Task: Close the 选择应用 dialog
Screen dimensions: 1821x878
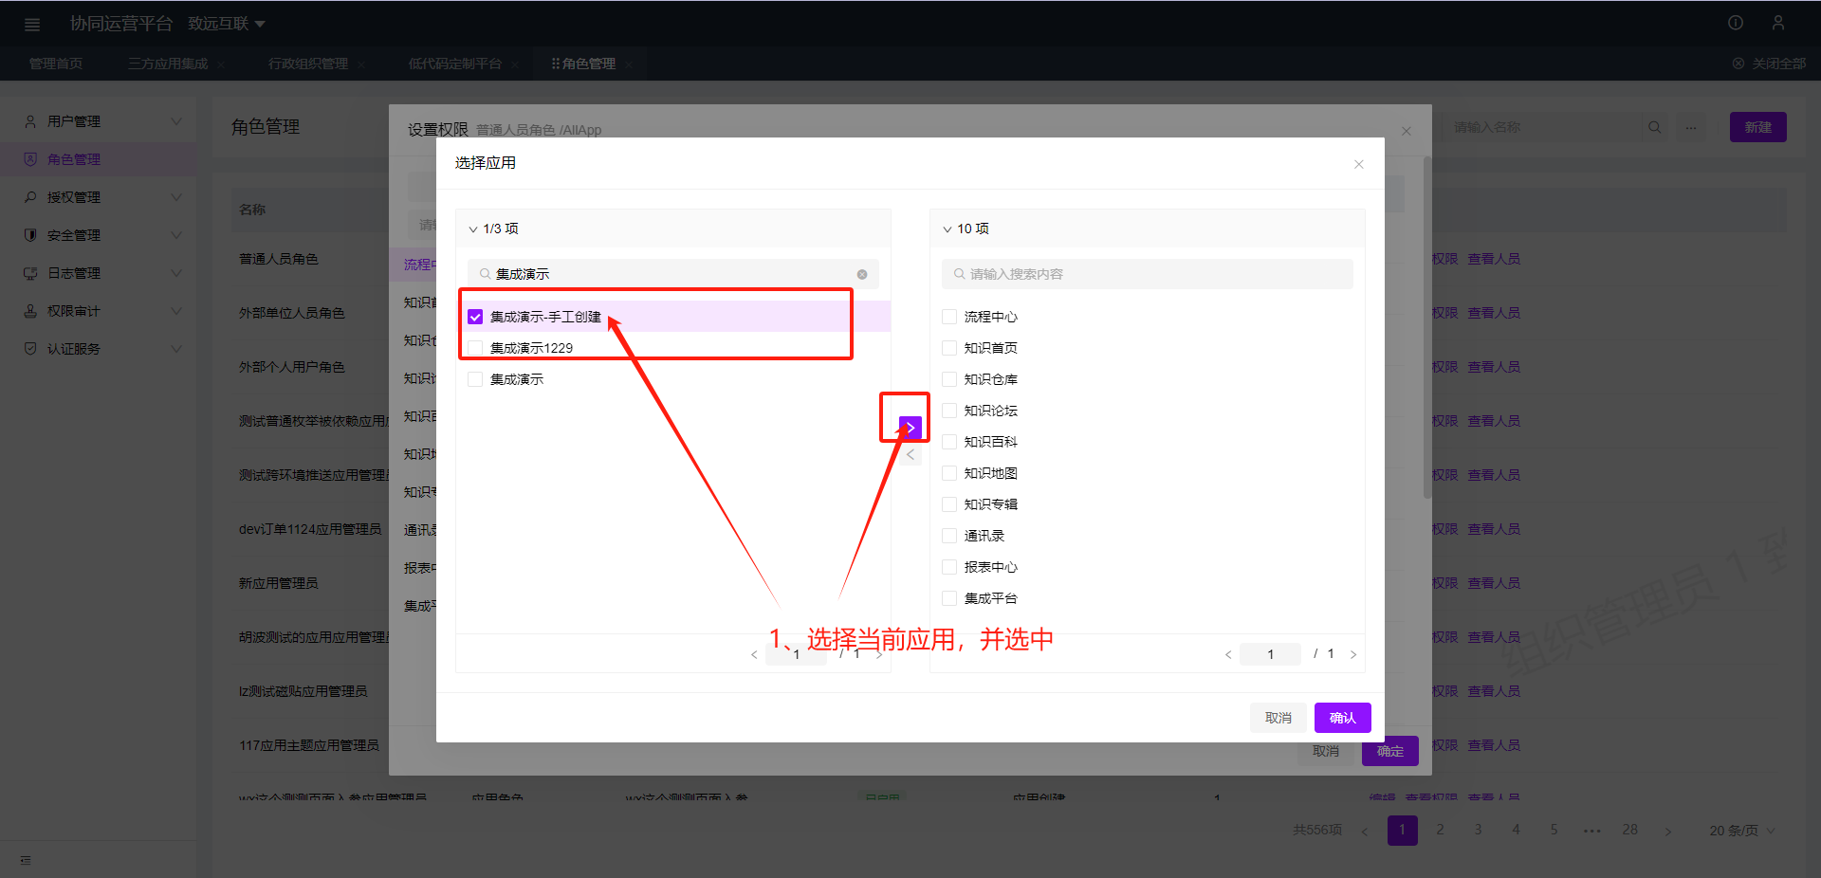Action: [1359, 164]
